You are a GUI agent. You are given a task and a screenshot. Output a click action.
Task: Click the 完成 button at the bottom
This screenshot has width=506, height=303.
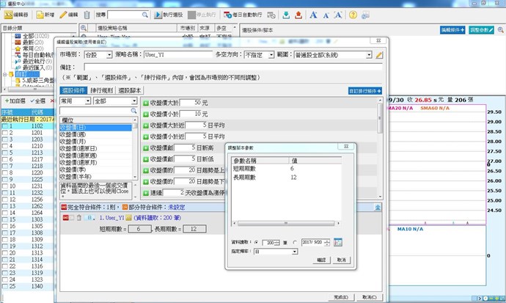pos(339,296)
